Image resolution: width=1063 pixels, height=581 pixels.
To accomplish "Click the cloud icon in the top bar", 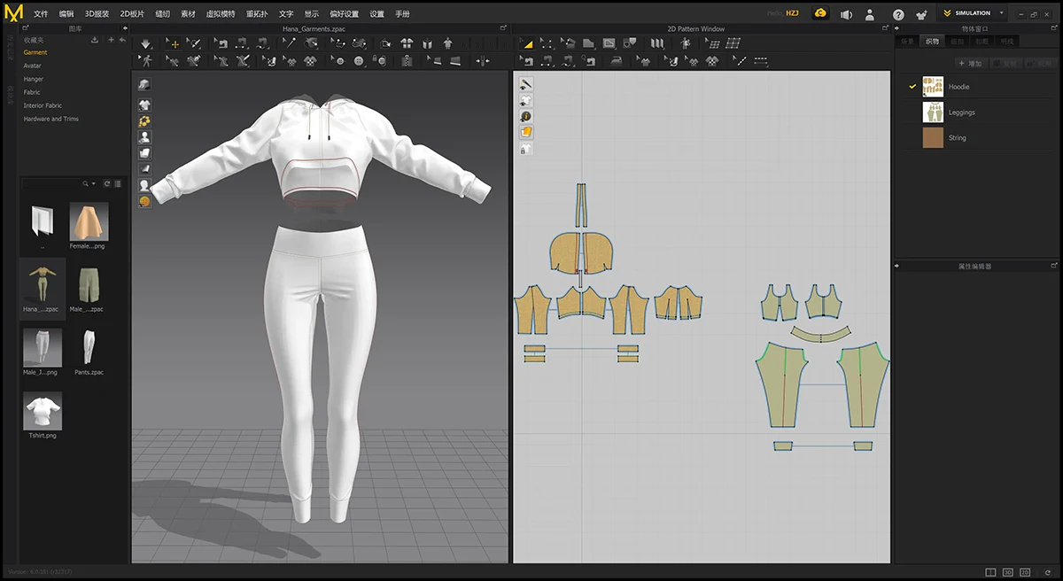I will 821,13.
